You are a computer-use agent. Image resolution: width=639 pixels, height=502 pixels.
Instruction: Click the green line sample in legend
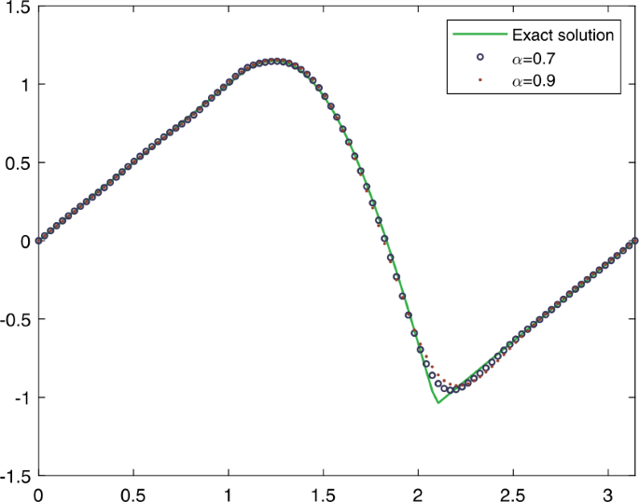coord(480,35)
